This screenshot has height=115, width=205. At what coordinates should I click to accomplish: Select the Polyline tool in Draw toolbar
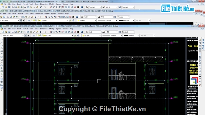(2, 46)
